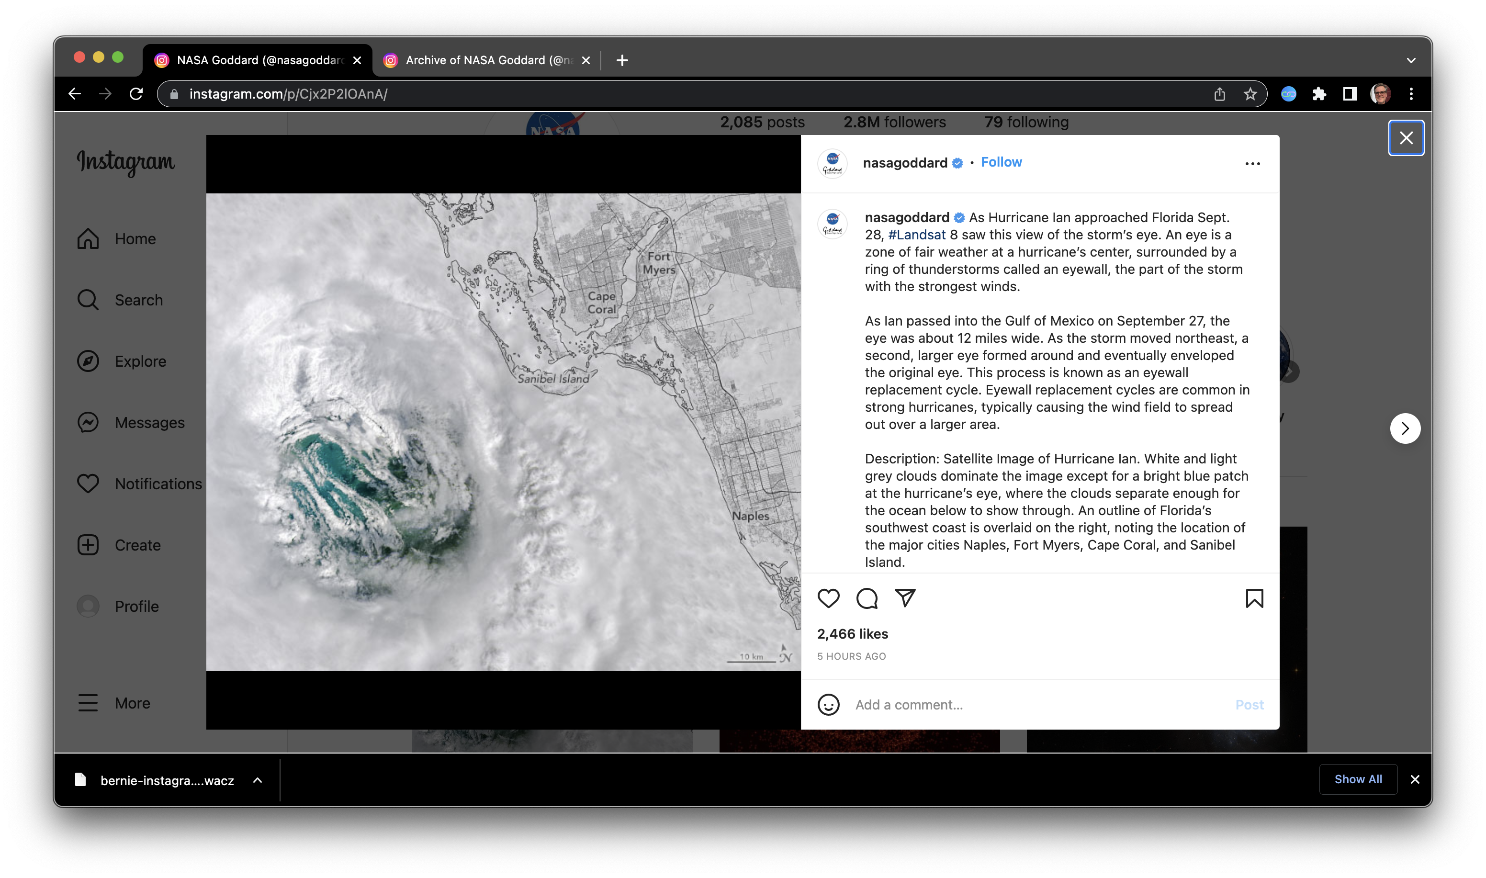Open the emoji picker for commenting

pos(829,705)
